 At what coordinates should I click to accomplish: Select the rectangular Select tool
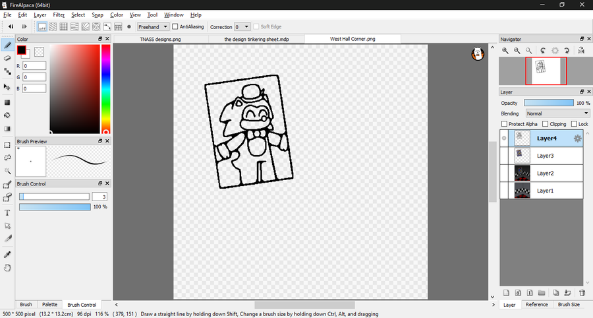7,145
